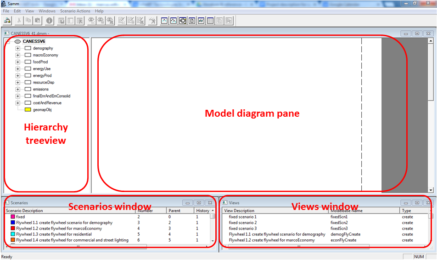Click the pink swatch of fixed scenario

[x=12, y=217]
